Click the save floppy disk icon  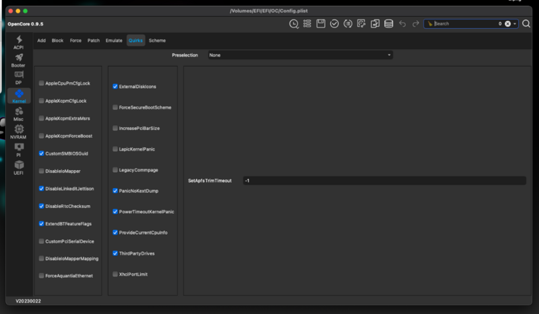tap(321, 24)
